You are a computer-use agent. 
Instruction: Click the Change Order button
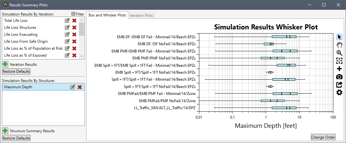coord(323,137)
